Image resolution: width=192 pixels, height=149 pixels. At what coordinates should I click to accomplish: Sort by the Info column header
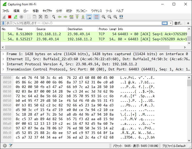click(152, 29)
